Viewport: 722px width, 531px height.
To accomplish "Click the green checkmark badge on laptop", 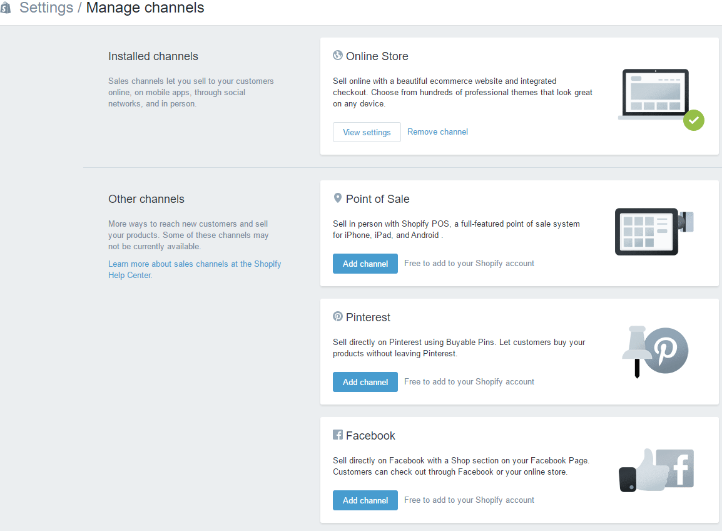I will 693,120.
